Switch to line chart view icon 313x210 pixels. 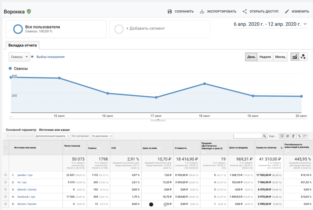pyautogui.click(x=295, y=57)
